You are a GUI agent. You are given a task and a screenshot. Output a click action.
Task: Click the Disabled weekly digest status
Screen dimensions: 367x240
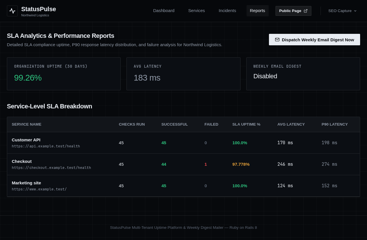pyautogui.click(x=265, y=76)
